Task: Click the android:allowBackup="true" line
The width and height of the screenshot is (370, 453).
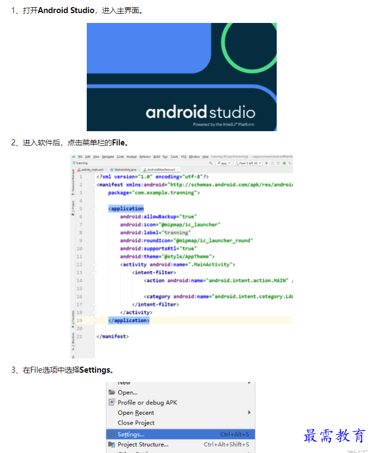Action: 158,217
